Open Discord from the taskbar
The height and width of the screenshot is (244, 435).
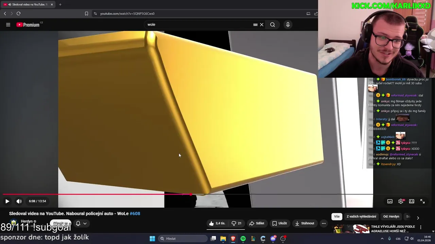click(273, 239)
